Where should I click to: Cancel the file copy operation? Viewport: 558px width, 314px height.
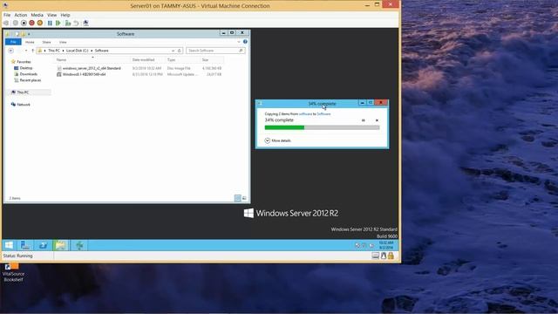[x=377, y=120]
